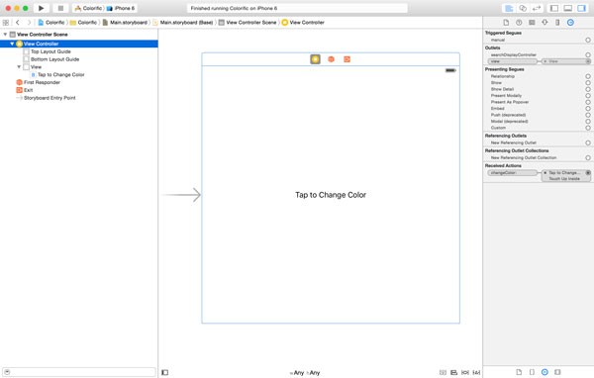Toggle the Utilities pane visibility
This screenshot has height=378, width=594.
tap(581, 8)
